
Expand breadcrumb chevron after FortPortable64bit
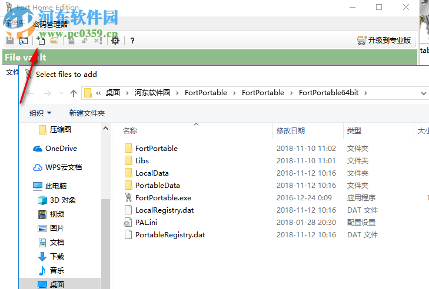coord(365,93)
